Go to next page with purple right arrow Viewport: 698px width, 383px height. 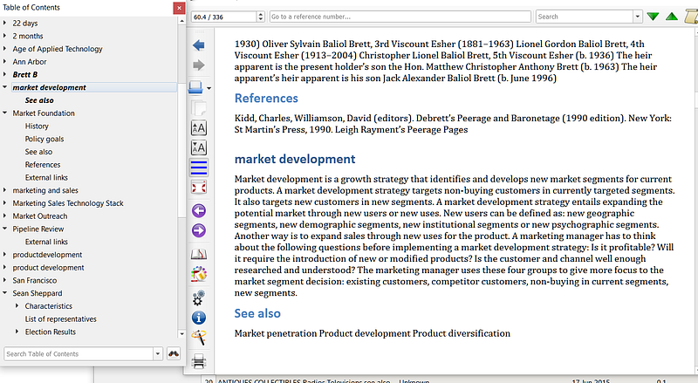click(199, 230)
